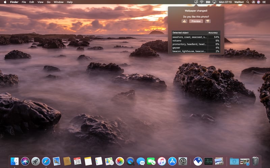
Task: Select the 'volcano' row
Action: click(x=196, y=41)
